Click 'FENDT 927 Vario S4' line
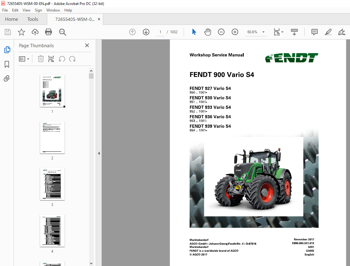This screenshot has height=266, width=350. click(x=210, y=88)
